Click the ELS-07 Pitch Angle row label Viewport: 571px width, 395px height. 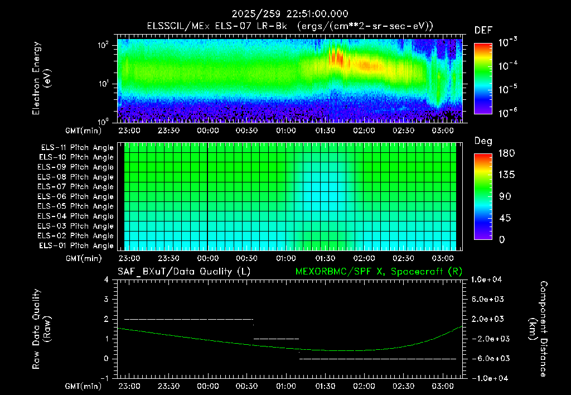point(76,187)
